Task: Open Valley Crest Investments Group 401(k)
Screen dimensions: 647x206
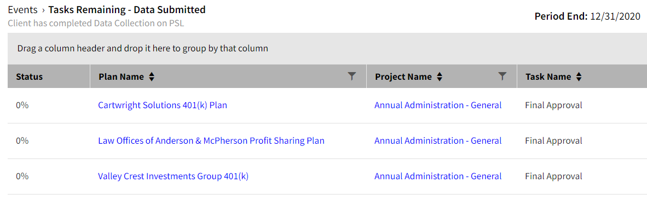Action: pyautogui.click(x=174, y=176)
